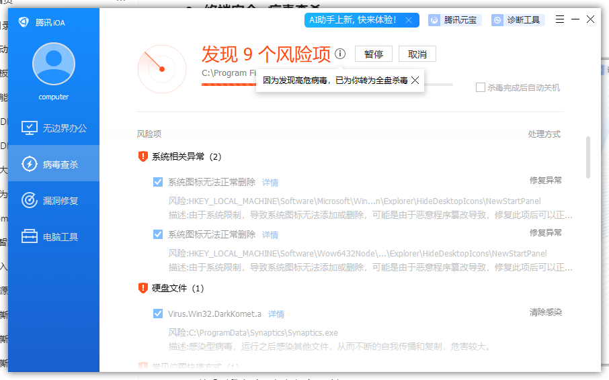The width and height of the screenshot is (609, 380).
Task: Click the 诊断工具 icon
Action: (x=497, y=20)
